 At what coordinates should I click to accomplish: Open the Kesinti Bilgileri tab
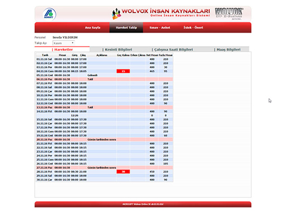click(x=117, y=49)
